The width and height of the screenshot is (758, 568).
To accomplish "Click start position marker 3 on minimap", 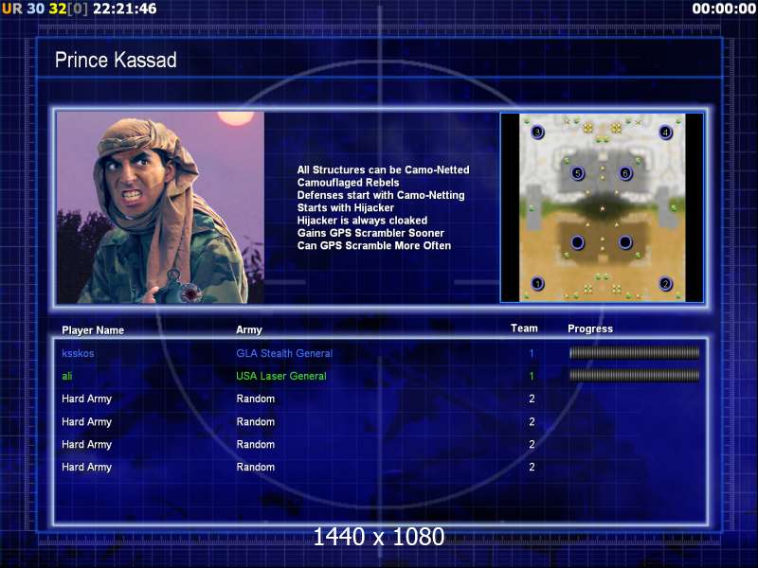I will click(x=537, y=132).
